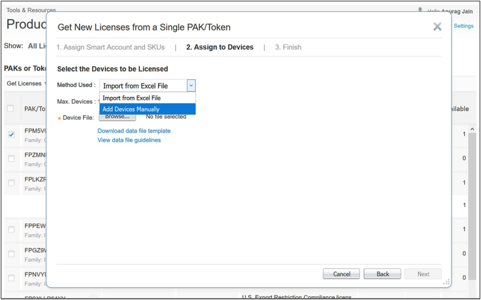Screen dimensions: 481x300
Task: Check the FPPEW row checkbox
Action: pyautogui.click(x=11, y=229)
